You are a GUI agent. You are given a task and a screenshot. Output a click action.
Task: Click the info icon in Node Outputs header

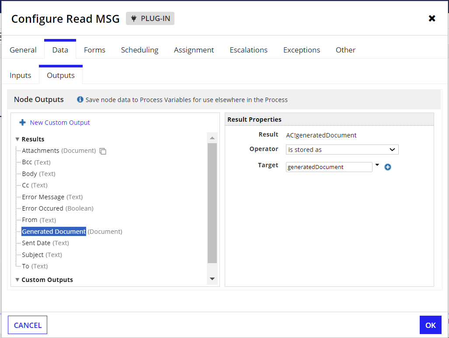pyautogui.click(x=80, y=99)
